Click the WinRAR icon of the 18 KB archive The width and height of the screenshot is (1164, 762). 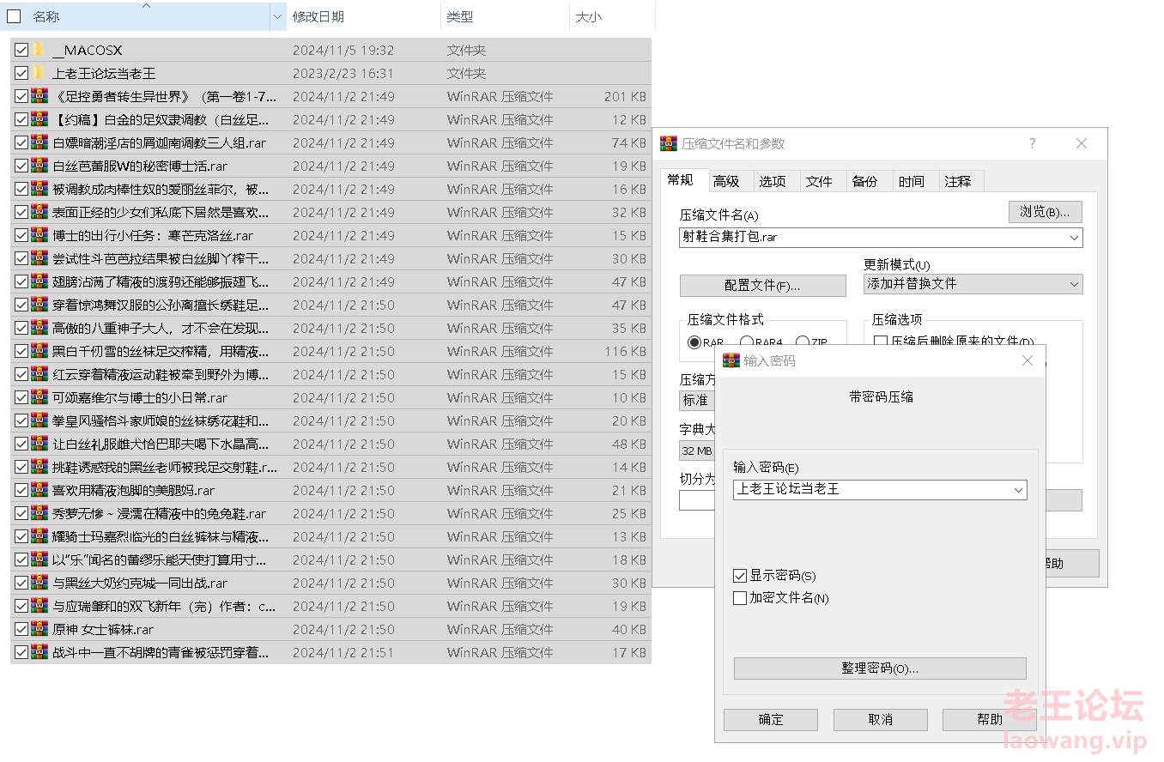coord(39,559)
